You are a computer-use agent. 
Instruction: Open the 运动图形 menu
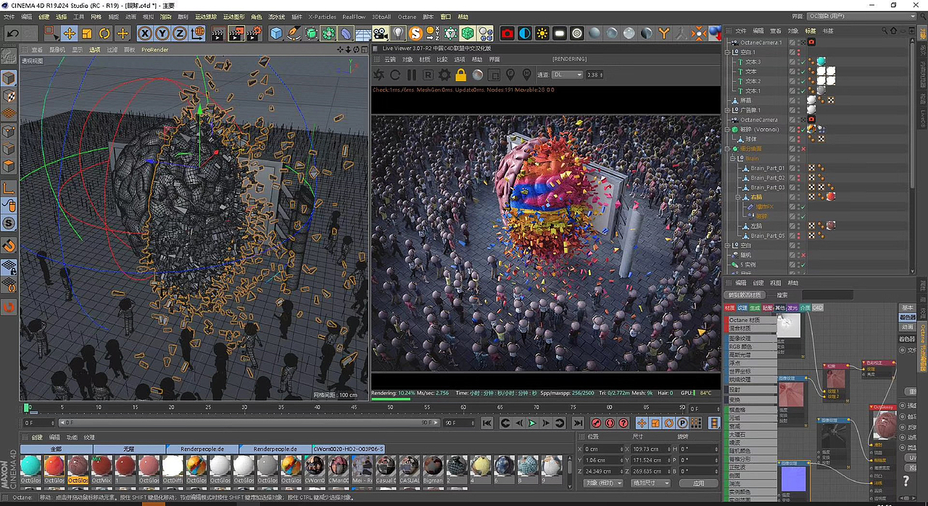coord(233,16)
